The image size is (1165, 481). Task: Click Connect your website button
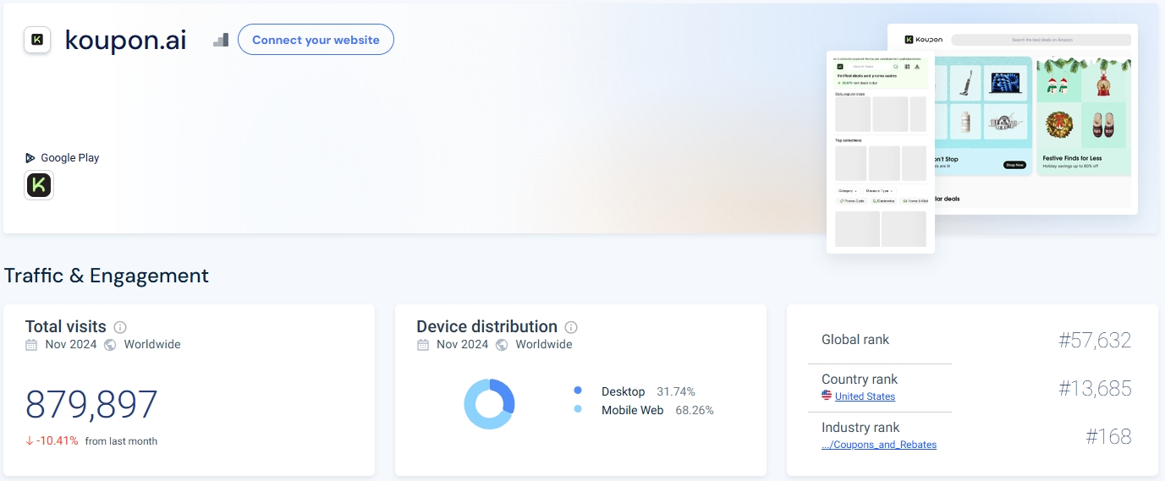(x=316, y=40)
